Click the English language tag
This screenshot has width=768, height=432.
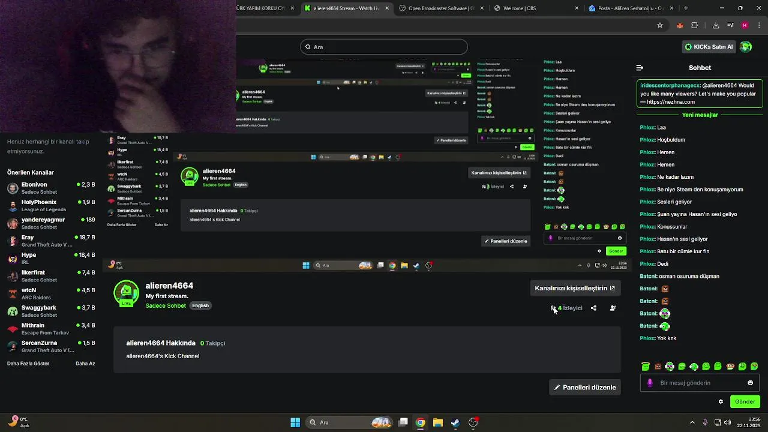200,305
